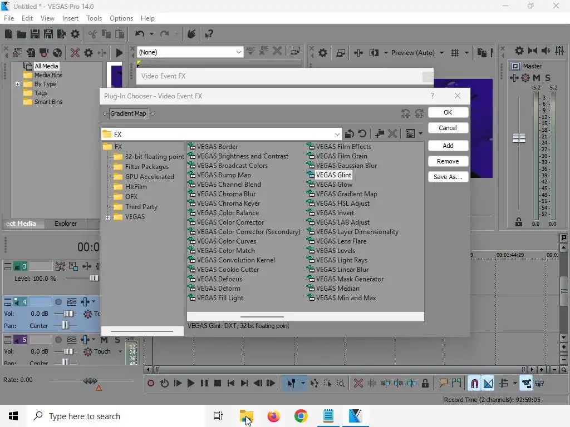Expand the By Type media bin
570x427 pixels.
[17, 84]
